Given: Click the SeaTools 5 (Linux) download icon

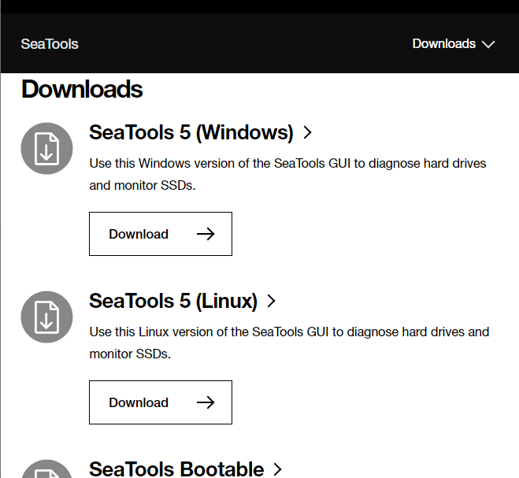Looking at the screenshot, I should click(46, 317).
